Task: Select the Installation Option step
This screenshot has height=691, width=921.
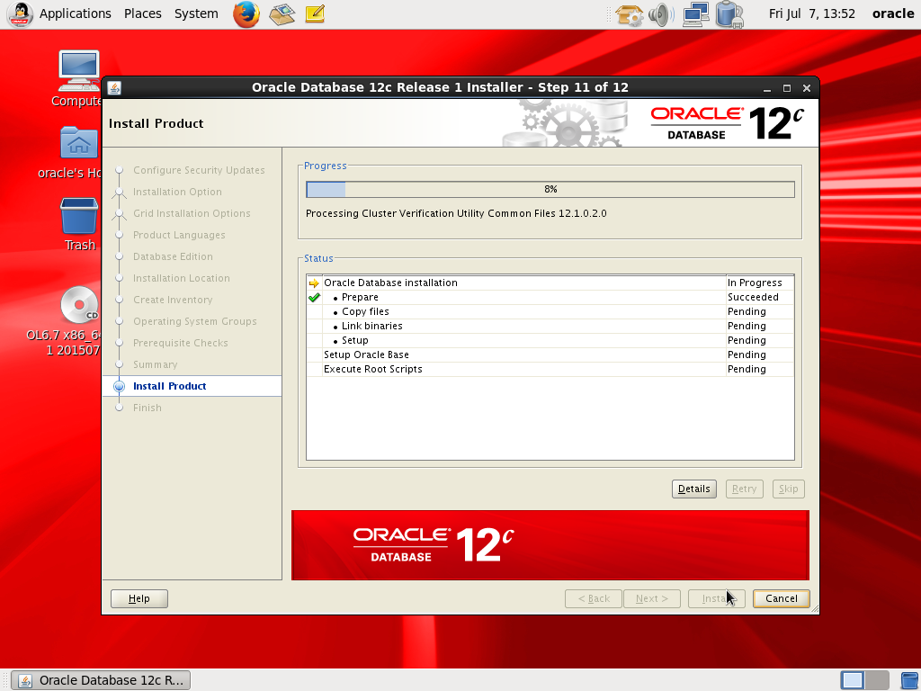Action: tap(177, 193)
